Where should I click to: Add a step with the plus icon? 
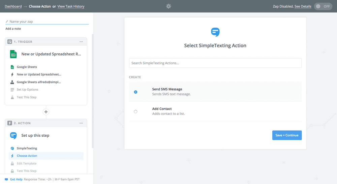tap(46, 112)
